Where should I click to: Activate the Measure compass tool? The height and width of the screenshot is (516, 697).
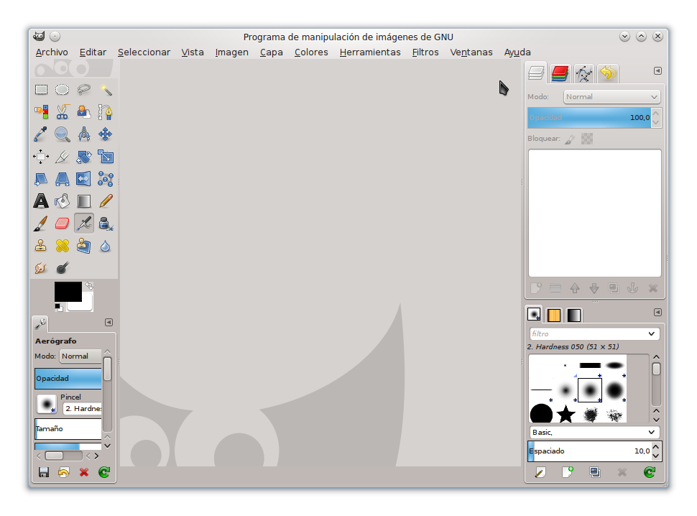coord(83,134)
